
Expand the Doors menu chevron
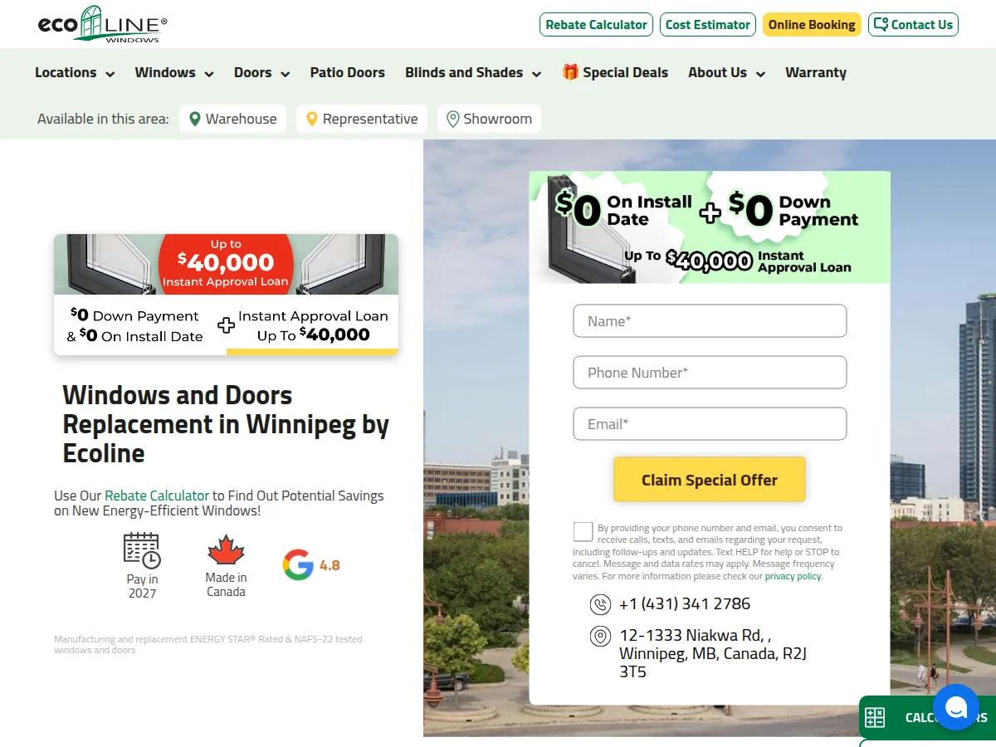(x=285, y=74)
